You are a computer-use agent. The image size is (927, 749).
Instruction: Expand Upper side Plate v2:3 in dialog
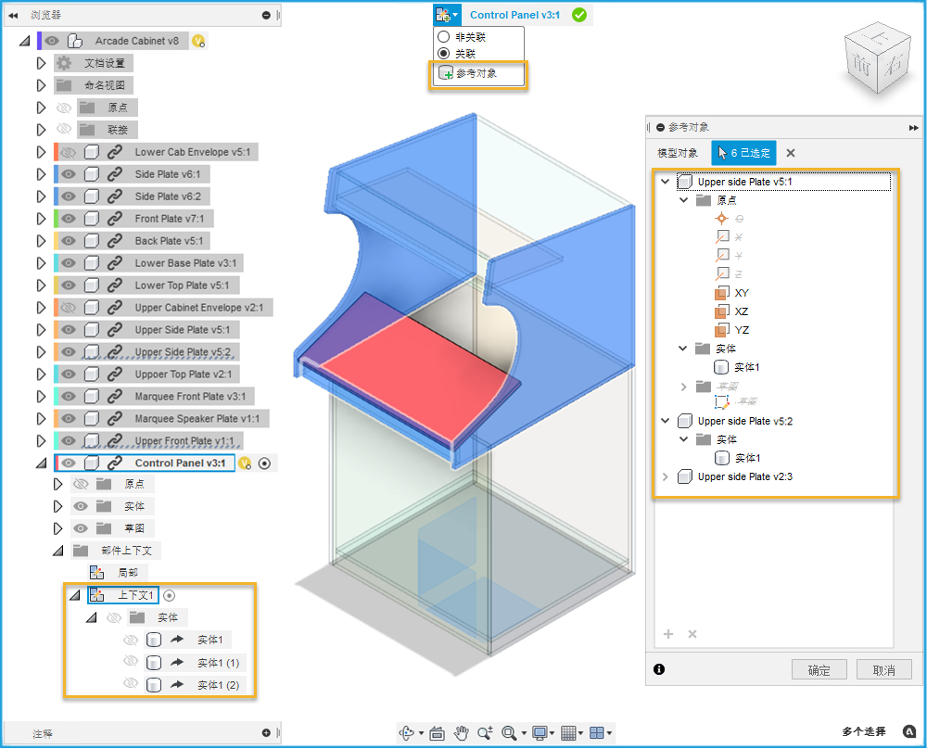pos(665,476)
